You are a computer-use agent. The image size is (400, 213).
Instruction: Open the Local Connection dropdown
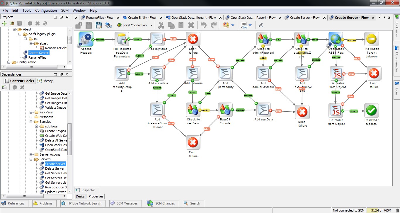152,25
